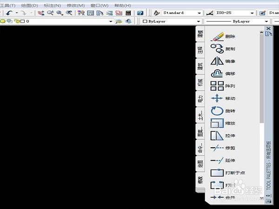Switch to the 注释 palette tab

[x=200, y=50]
